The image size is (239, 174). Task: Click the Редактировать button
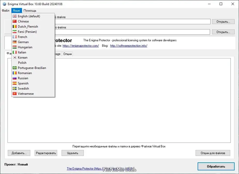pos(46,153)
